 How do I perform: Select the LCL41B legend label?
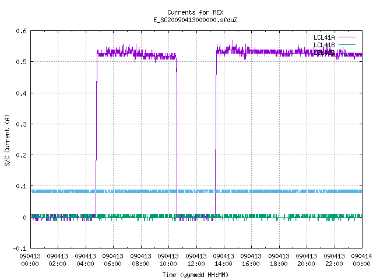(x=324, y=45)
